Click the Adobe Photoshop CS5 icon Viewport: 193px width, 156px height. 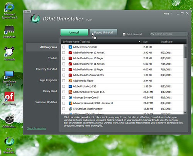[70, 86]
